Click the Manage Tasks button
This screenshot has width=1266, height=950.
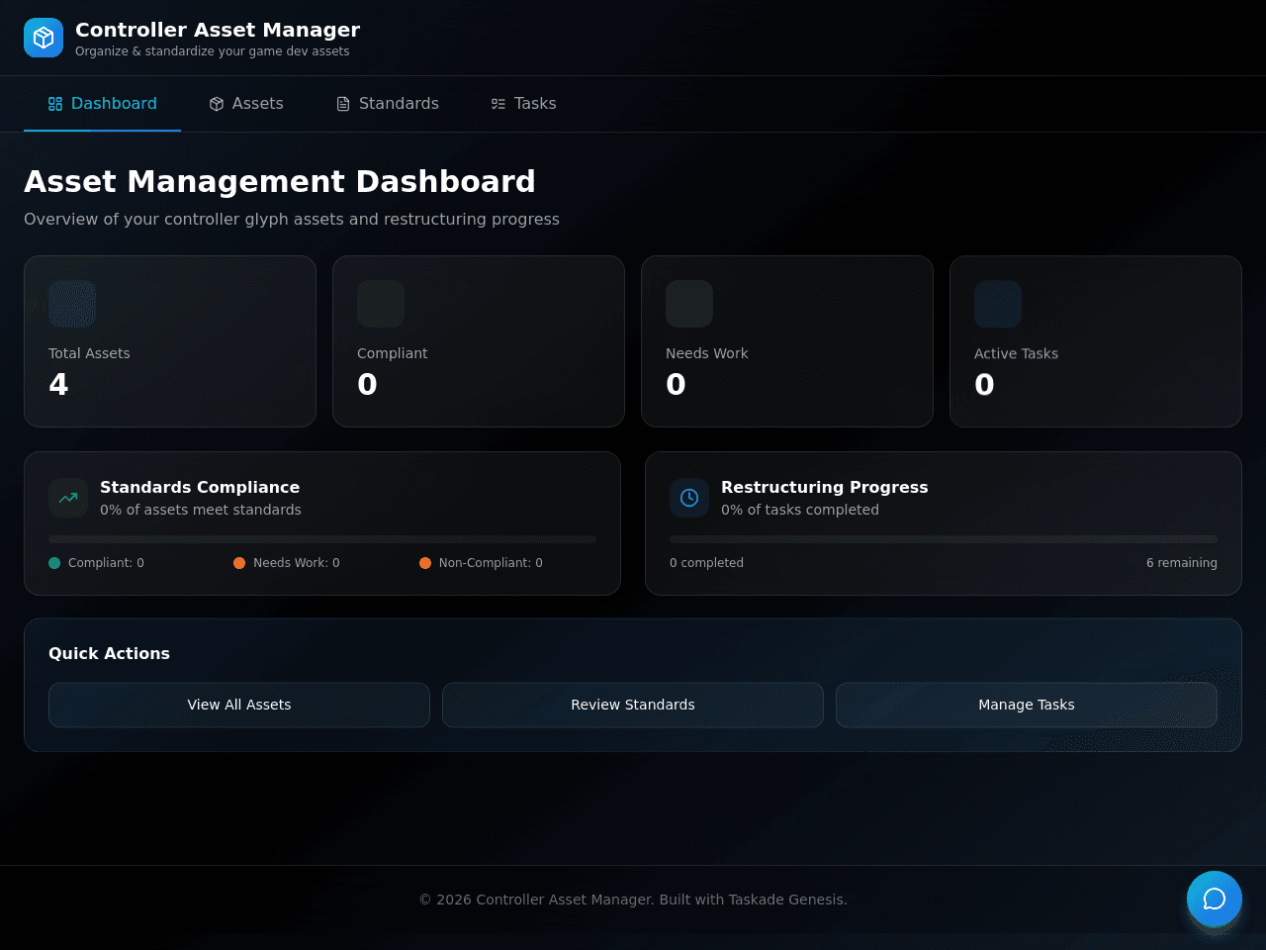(1027, 705)
